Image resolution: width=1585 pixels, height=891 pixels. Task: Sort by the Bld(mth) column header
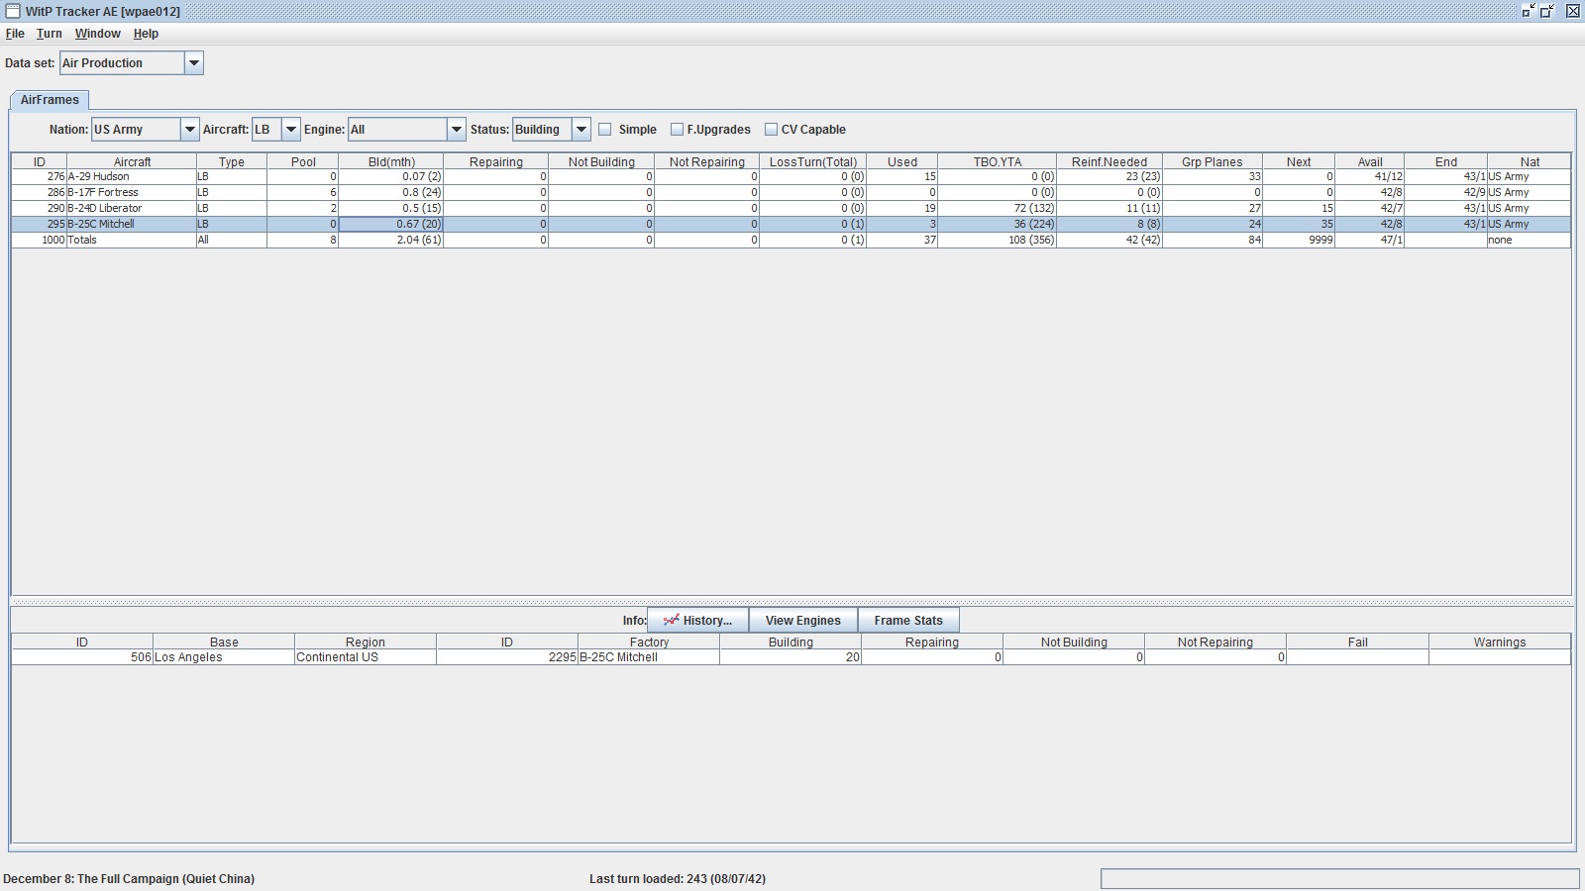[391, 161]
